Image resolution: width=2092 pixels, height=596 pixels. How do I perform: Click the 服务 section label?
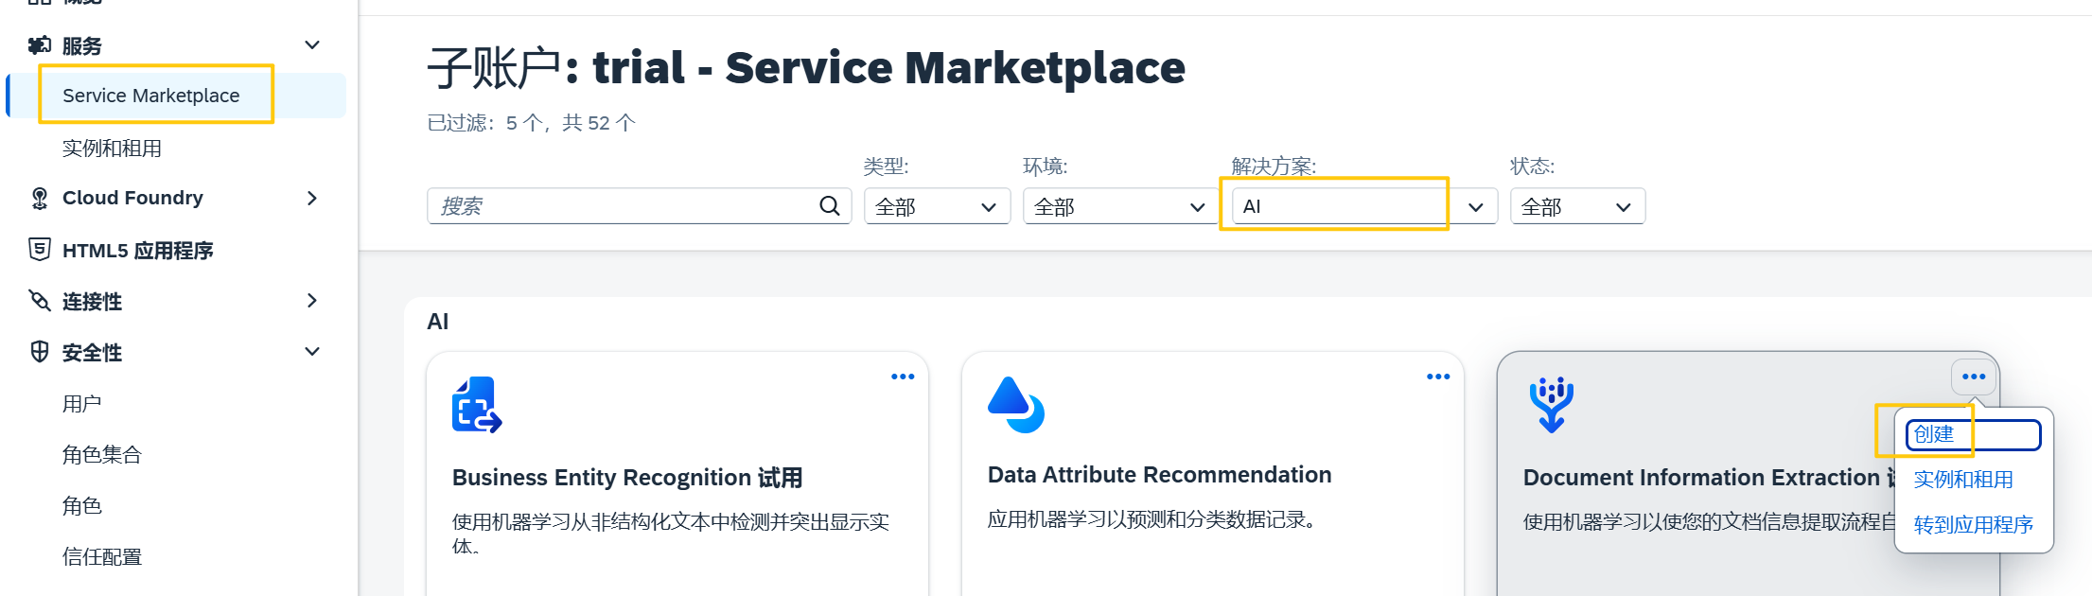point(82,45)
